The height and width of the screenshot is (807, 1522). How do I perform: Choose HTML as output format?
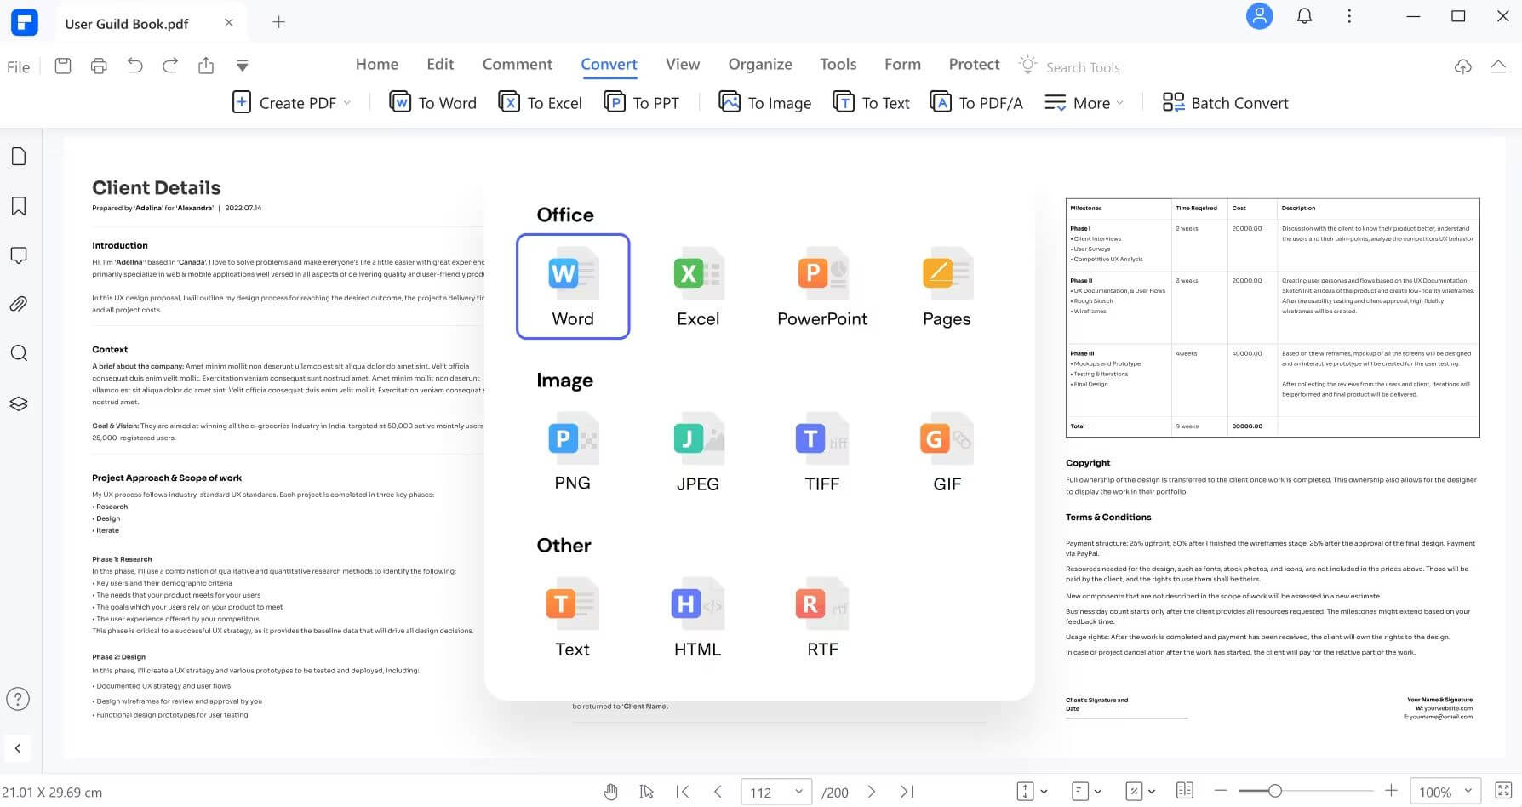[698, 618]
